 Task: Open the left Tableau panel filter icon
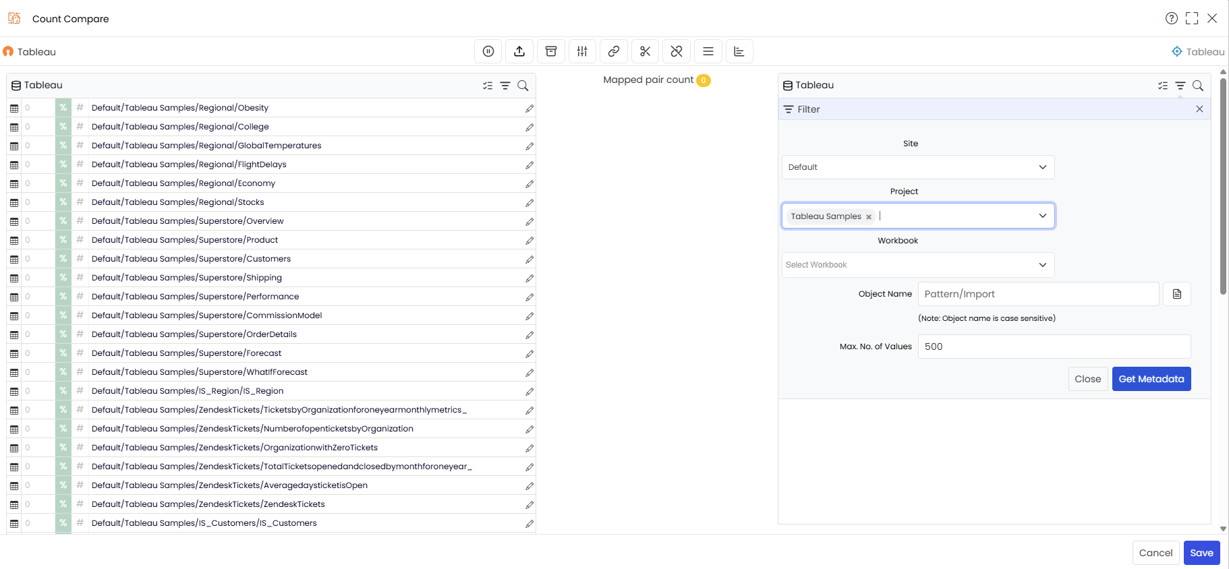(x=505, y=86)
